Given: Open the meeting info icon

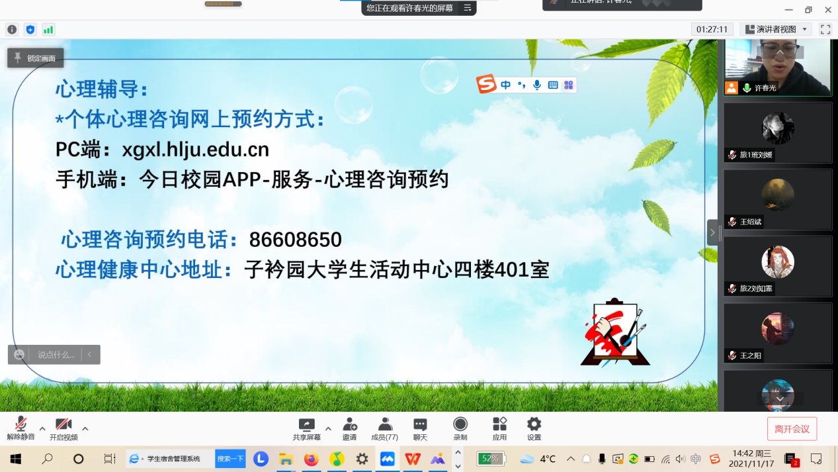Looking at the screenshot, I should pyautogui.click(x=12, y=30).
